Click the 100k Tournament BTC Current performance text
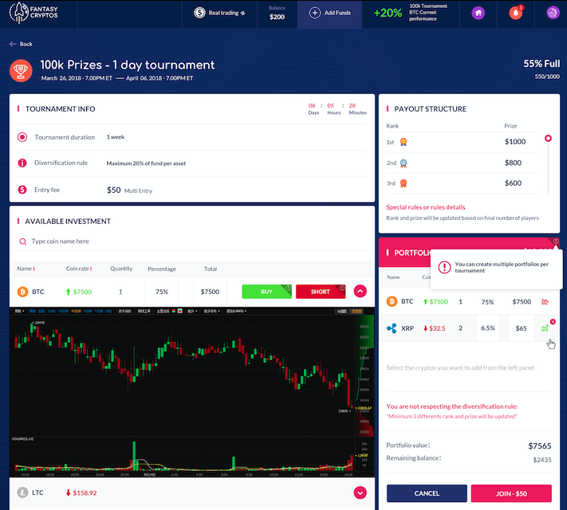The height and width of the screenshot is (510, 567). click(x=428, y=13)
